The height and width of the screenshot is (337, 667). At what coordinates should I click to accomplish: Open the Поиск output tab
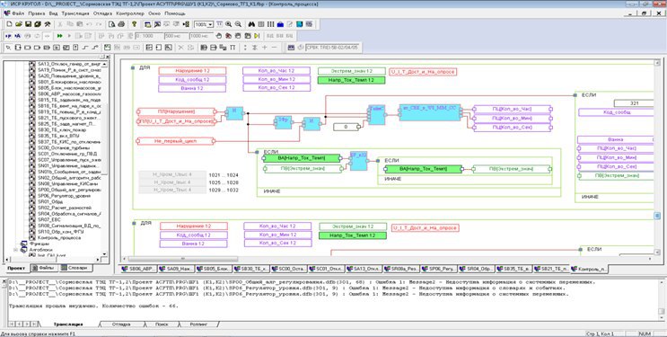pos(162,324)
